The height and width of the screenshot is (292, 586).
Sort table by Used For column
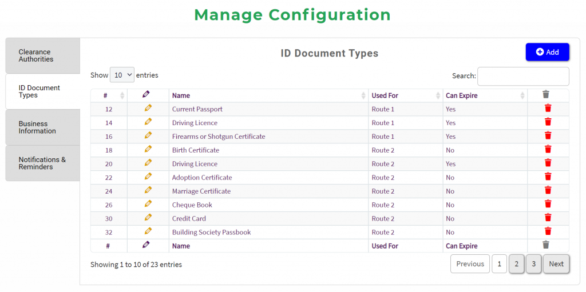405,95
